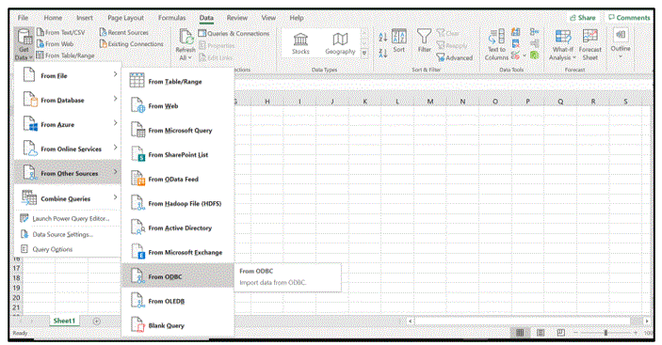This screenshot has width=662, height=345.
Task: Open the What-If Analysis dropdown
Action: point(562,44)
